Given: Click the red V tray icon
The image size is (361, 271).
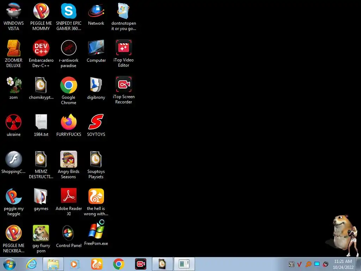Looking at the screenshot, I should (x=299, y=264).
